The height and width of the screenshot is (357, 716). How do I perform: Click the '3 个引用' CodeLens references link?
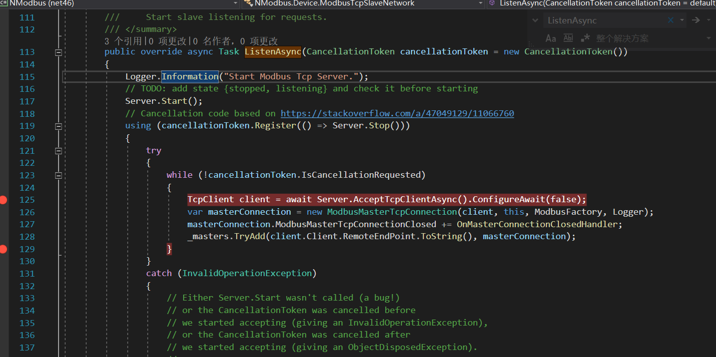(123, 41)
